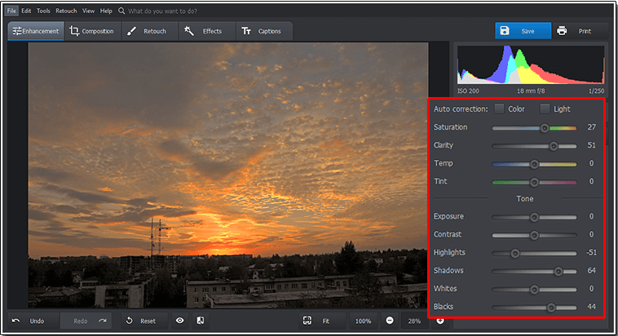This screenshot has width=618, height=336.
Task: Click the Save button
Action: point(523,31)
